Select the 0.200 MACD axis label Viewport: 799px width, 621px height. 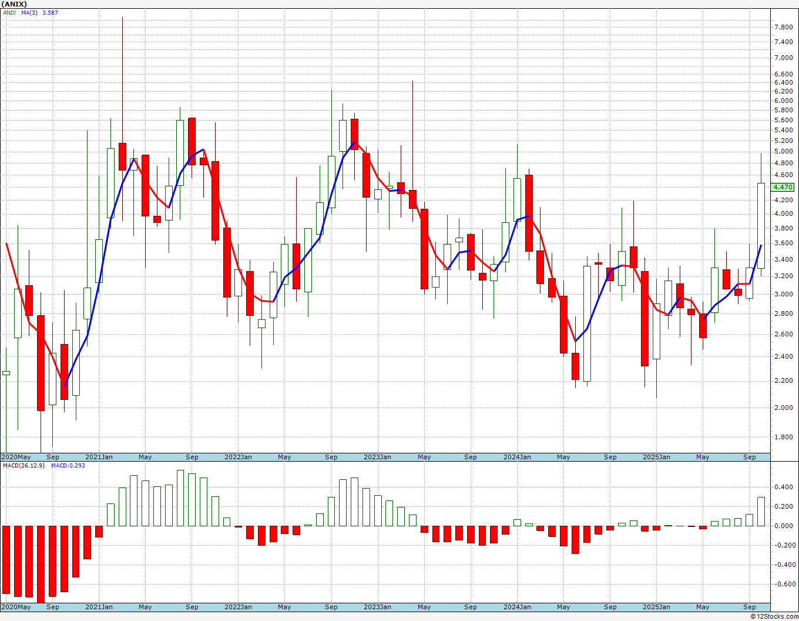[783, 506]
